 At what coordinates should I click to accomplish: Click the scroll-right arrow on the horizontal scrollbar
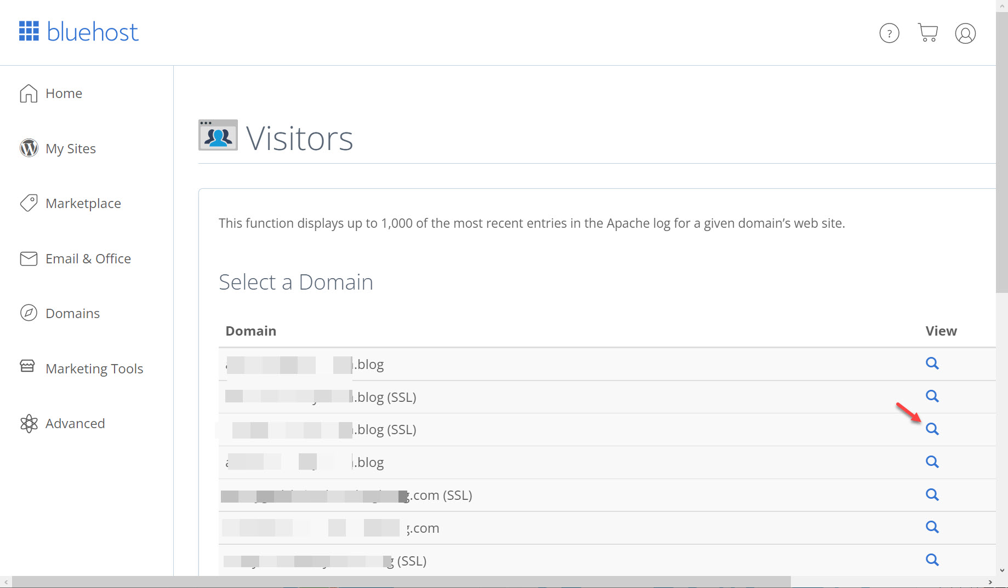pyautogui.click(x=990, y=581)
